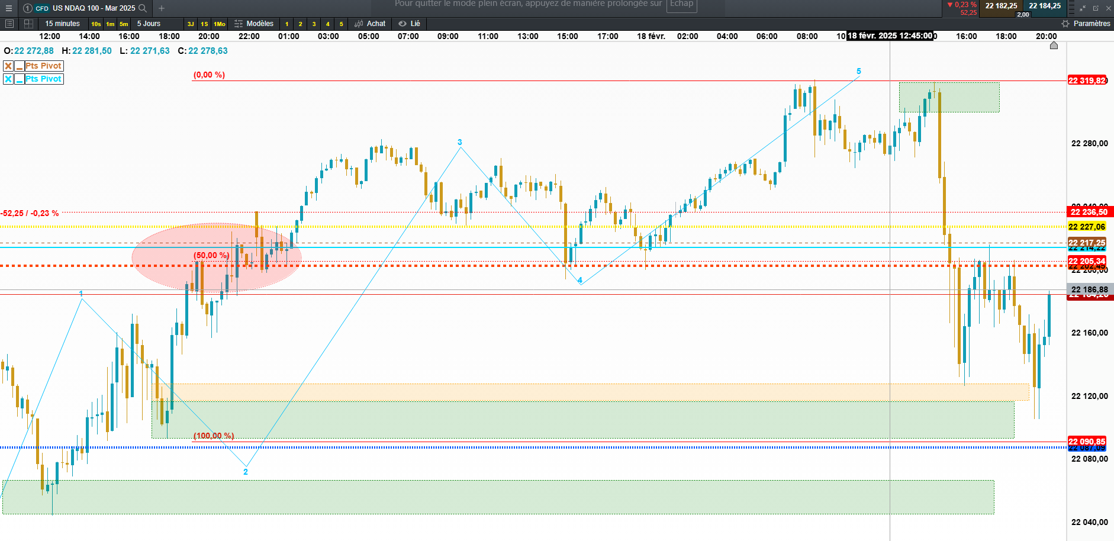Open the list view panel icon
1114x541 pixels.
coord(9,24)
